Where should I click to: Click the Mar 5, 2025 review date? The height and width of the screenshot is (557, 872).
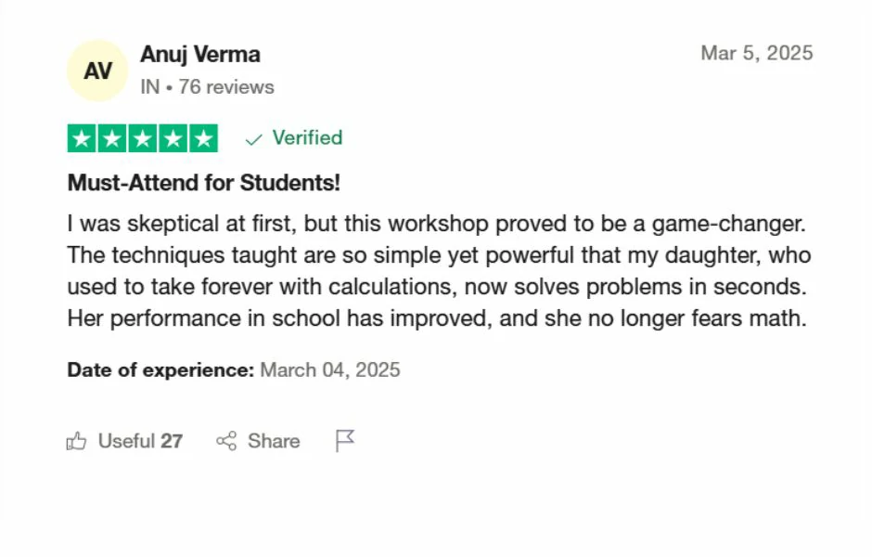756,53
